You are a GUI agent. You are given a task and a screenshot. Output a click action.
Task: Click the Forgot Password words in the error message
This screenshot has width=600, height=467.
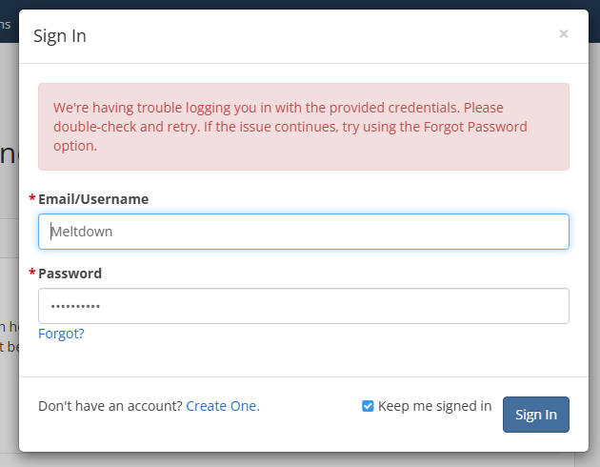pyautogui.click(x=475, y=127)
